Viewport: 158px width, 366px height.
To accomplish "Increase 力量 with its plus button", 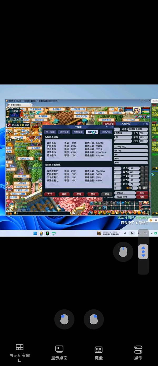I will (x=142, y=176).
